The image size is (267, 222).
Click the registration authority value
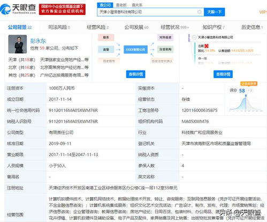(216, 143)
